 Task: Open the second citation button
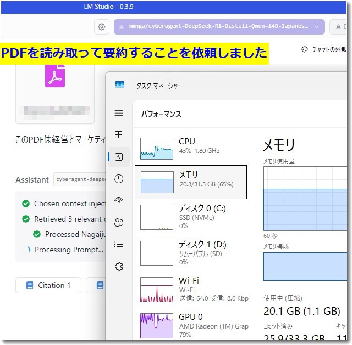96,285
